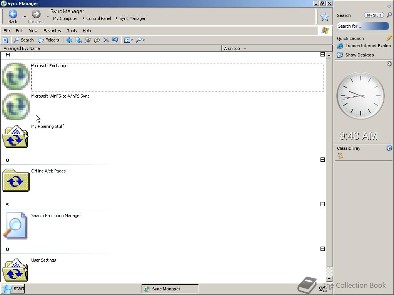This screenshot has height=295, width=394.
Task: Click the Offline Web Pages label
Action: click(48, 171)
